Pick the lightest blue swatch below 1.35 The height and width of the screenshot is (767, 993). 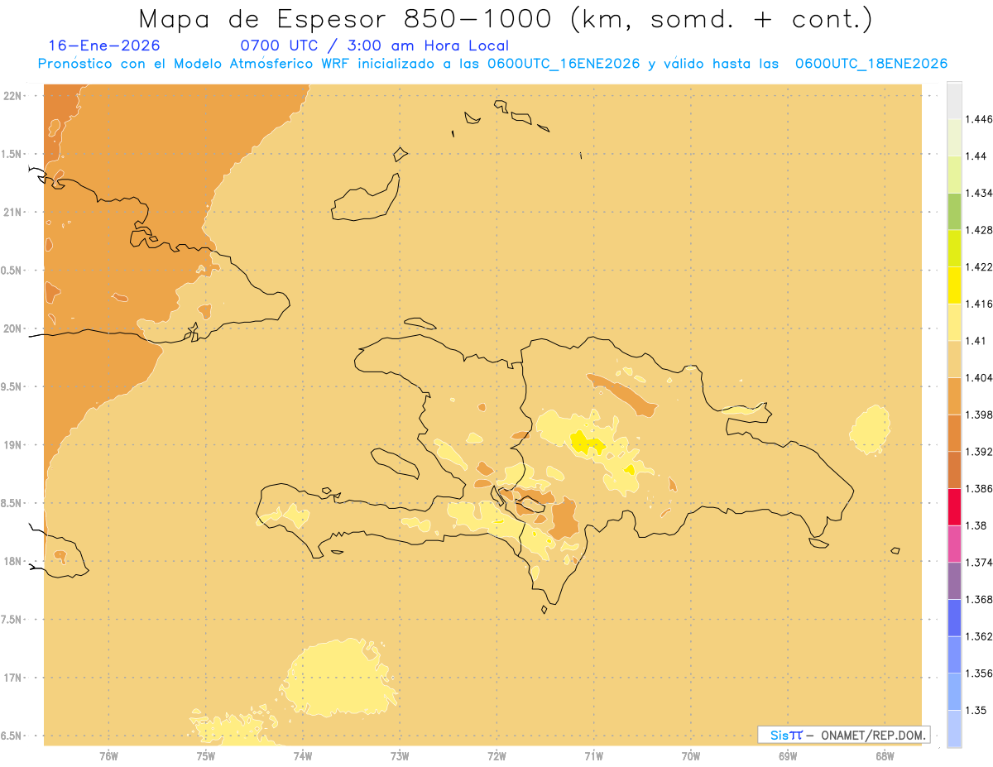pos(954,728)
